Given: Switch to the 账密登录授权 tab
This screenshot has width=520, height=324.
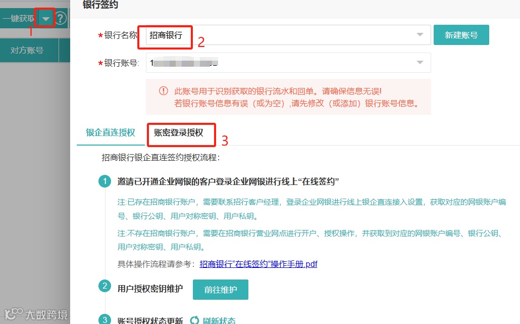Looking at the screenshot, I should pyautogui.click(x=178, y=133).
